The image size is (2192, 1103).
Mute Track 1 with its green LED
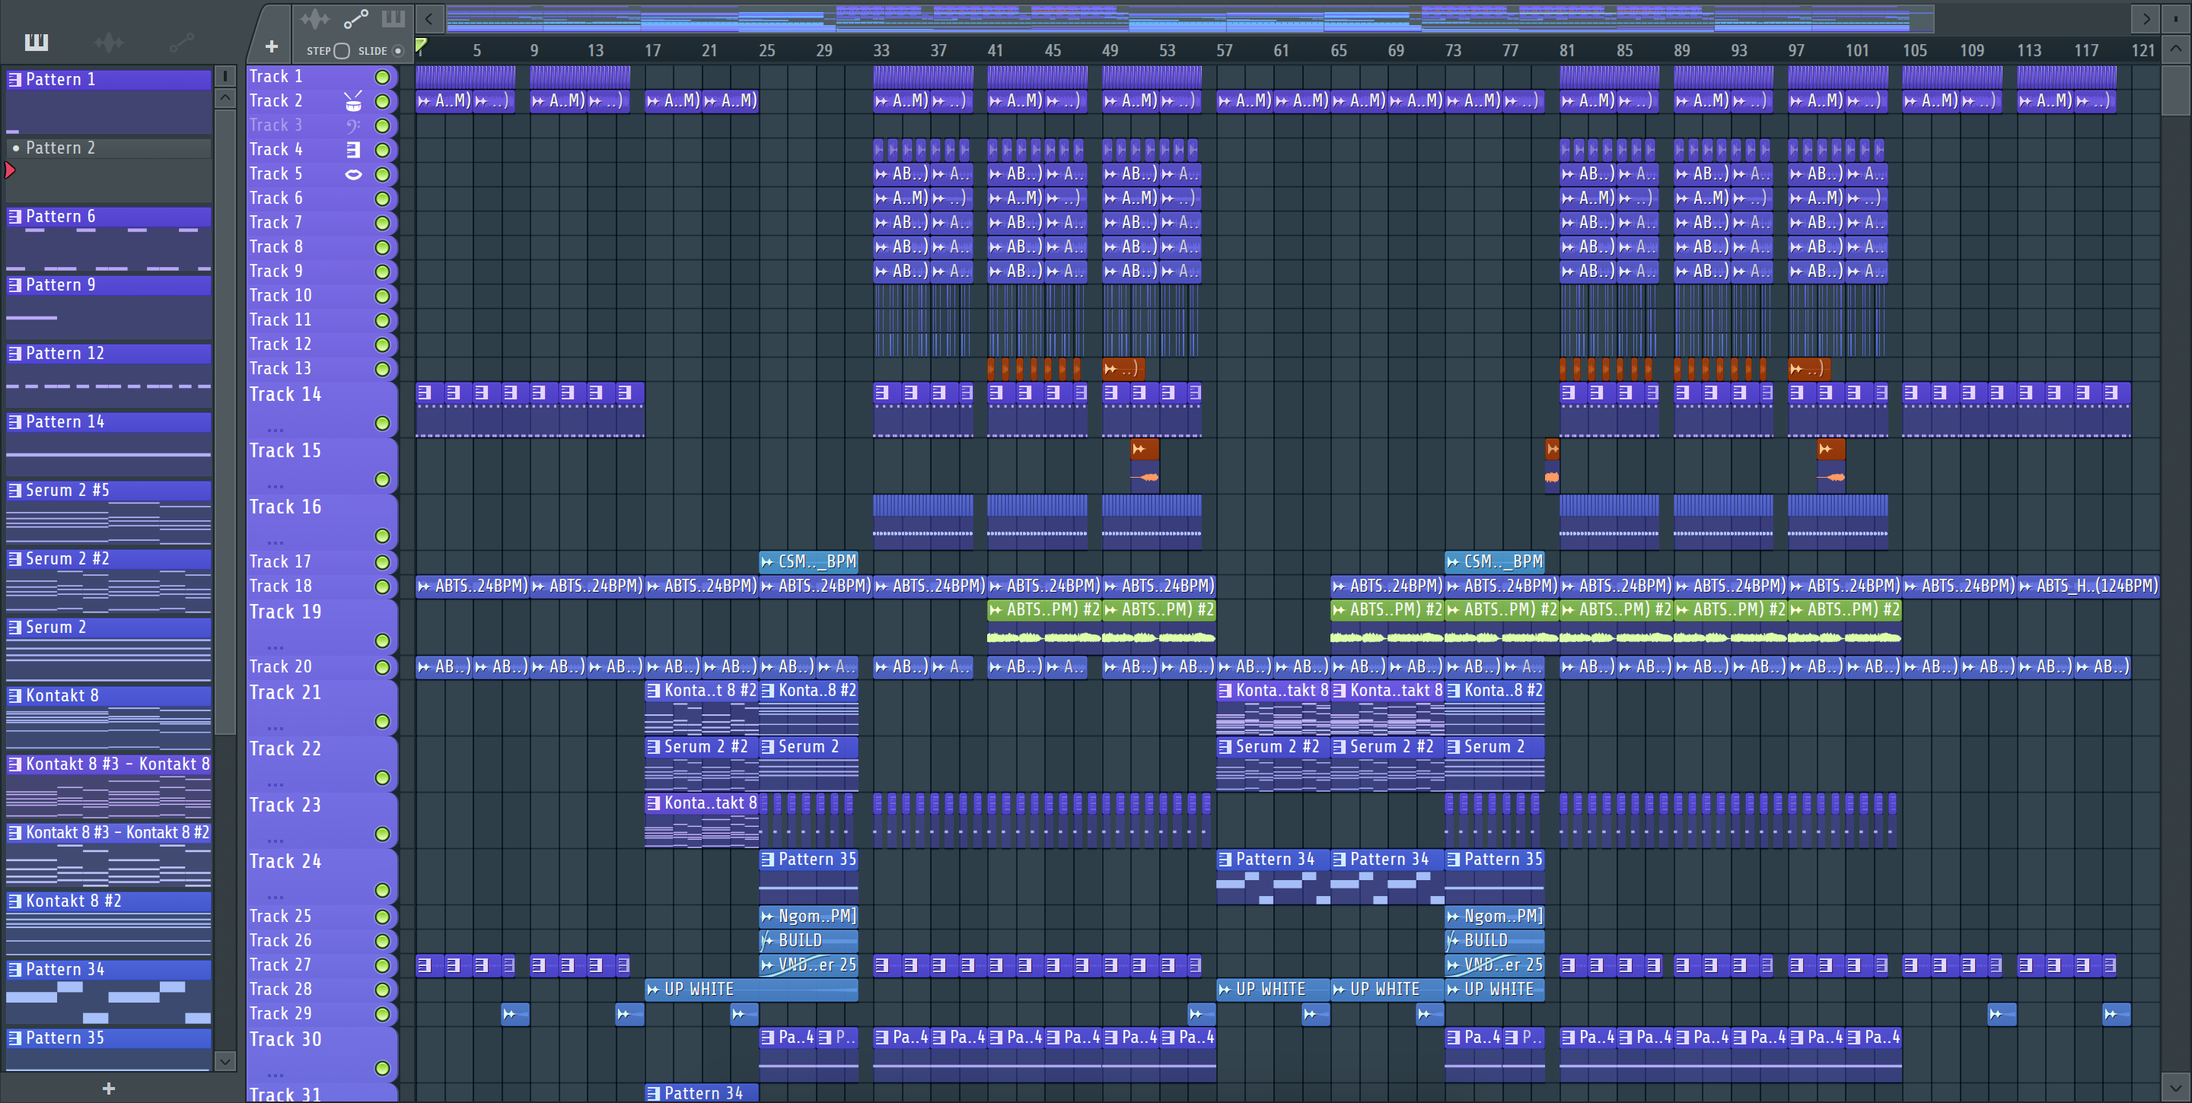383,78
